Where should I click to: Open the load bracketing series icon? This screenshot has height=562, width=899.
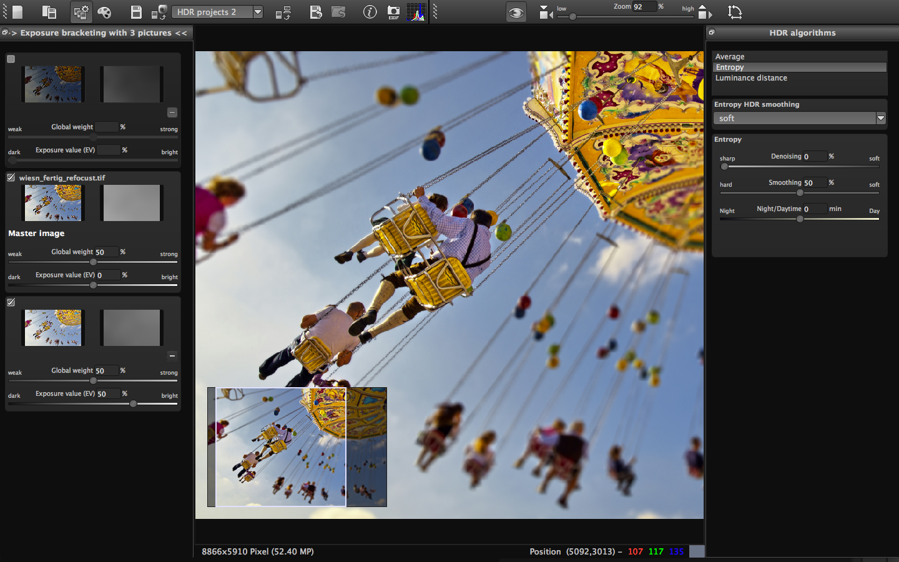49,12
